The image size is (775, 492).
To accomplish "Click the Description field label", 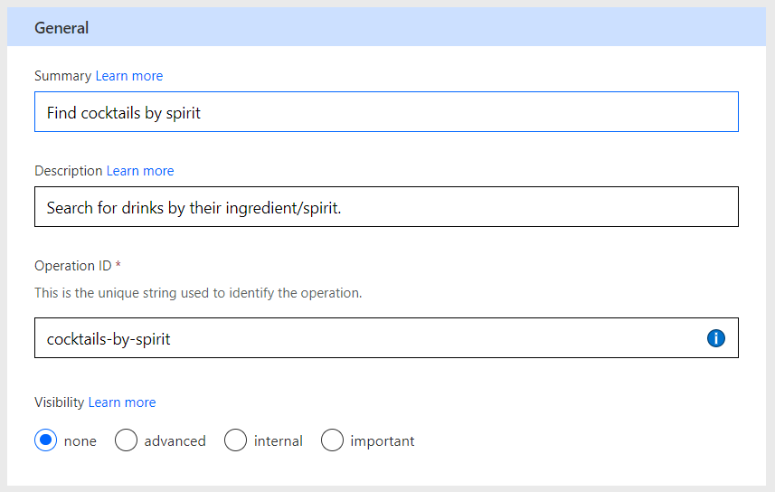I will pyautogui.click(x=68, y=171).
